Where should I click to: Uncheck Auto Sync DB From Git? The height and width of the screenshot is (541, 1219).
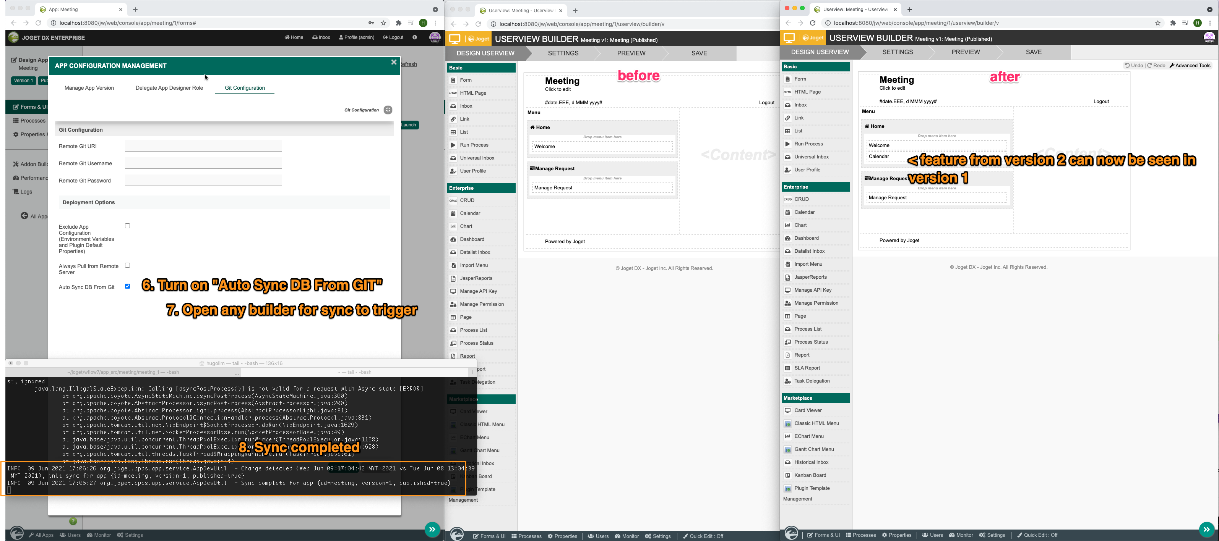coord(127,286)
